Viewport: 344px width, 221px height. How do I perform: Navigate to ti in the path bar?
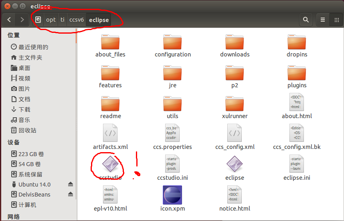coord(63,20)
